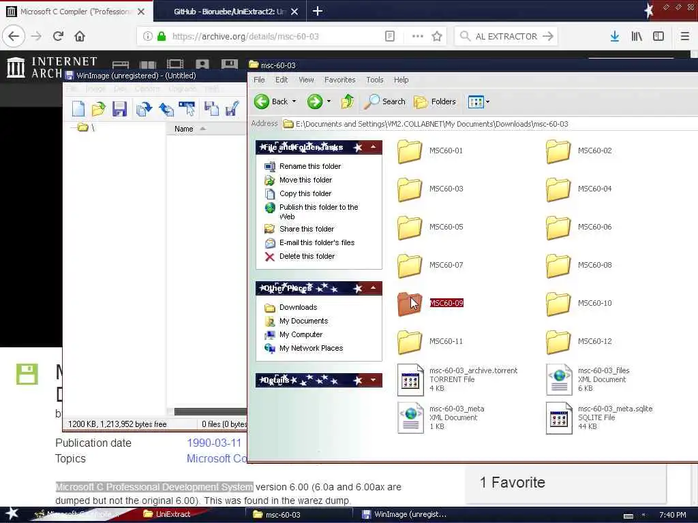Select MSC60-02 folder icon

(x=558, y=150)
